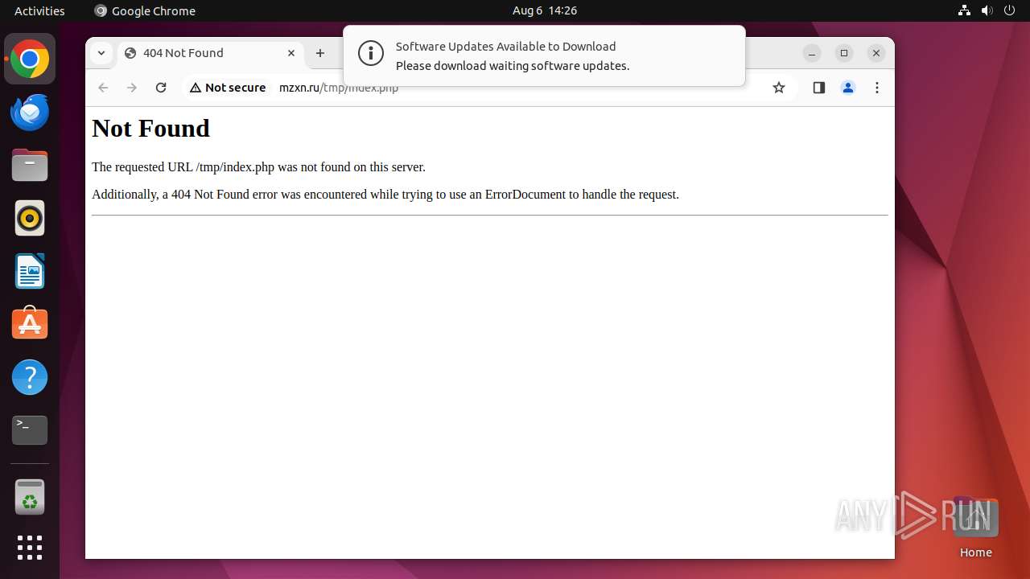
Task: Minimize the Chrome window
Action: pyautogui.click(x=812, y=53)
